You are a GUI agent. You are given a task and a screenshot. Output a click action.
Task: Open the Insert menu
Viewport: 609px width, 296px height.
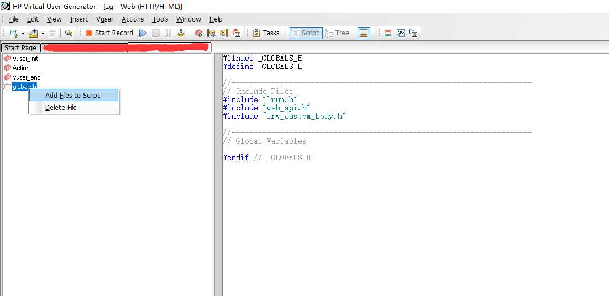[79, 19]
